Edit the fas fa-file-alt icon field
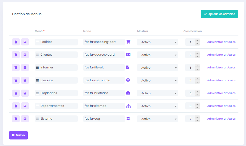This screenshot has width=246, height=146. pos(104,68)
